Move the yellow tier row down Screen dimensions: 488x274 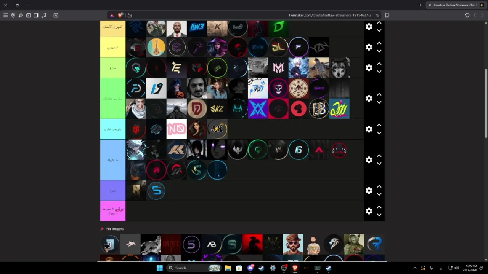tap(379, 51)
